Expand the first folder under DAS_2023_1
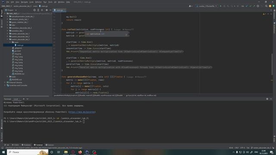 7,16
